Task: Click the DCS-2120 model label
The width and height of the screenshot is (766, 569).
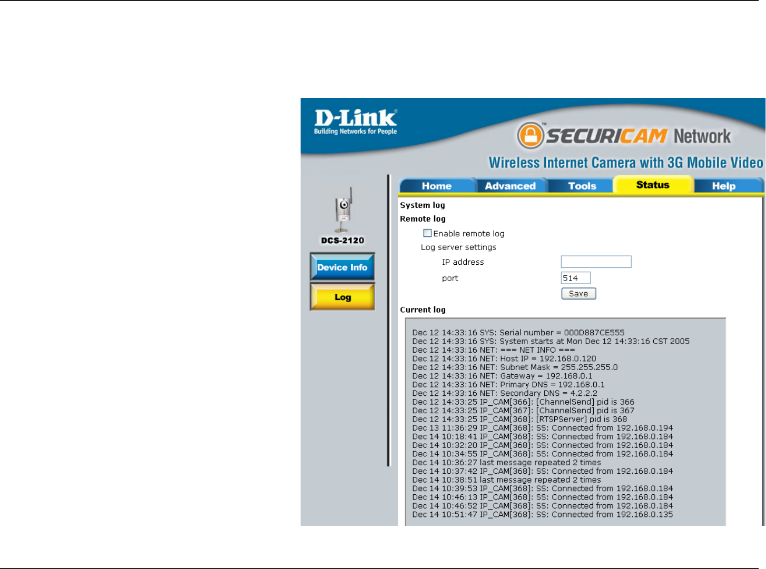Action: (343, 241)
